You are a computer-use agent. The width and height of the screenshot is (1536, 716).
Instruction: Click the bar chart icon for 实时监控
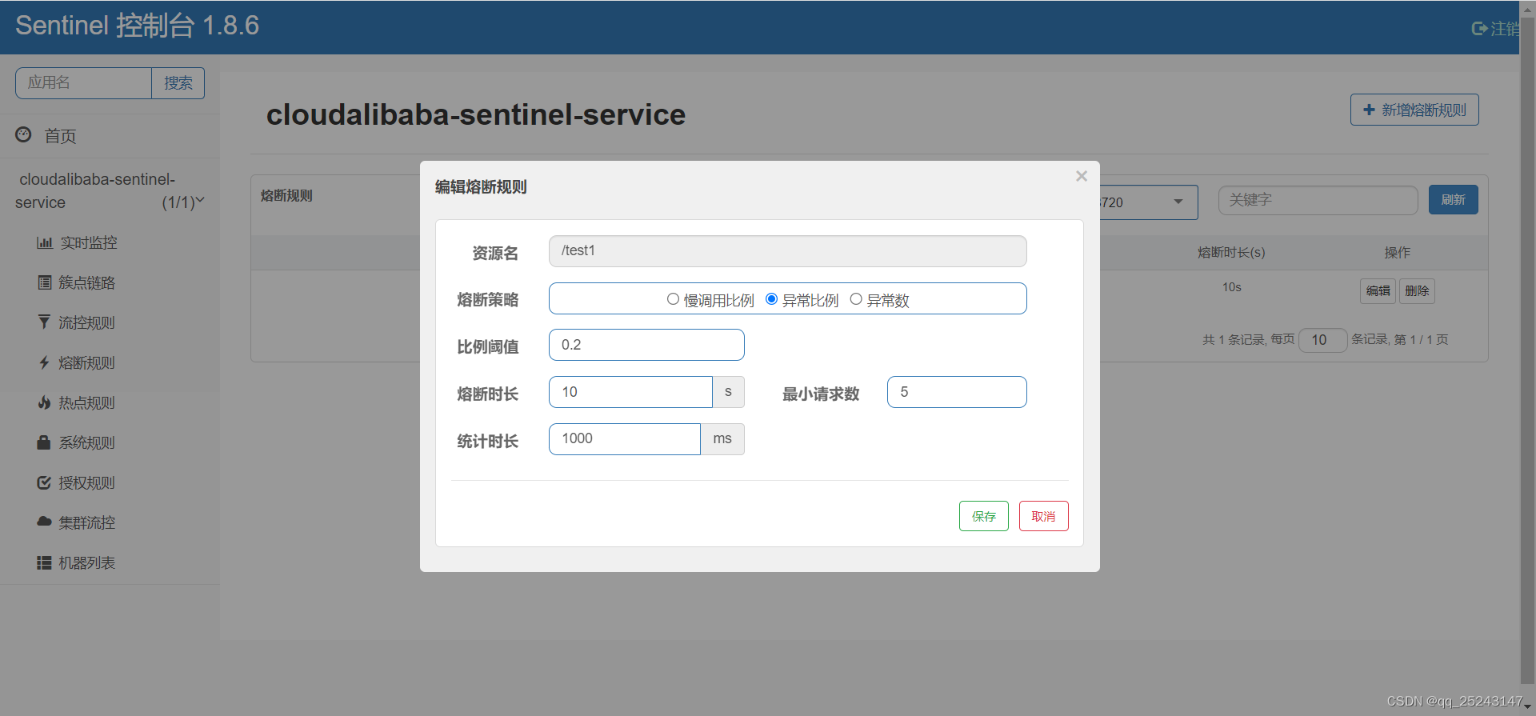[x=45, y=242]
